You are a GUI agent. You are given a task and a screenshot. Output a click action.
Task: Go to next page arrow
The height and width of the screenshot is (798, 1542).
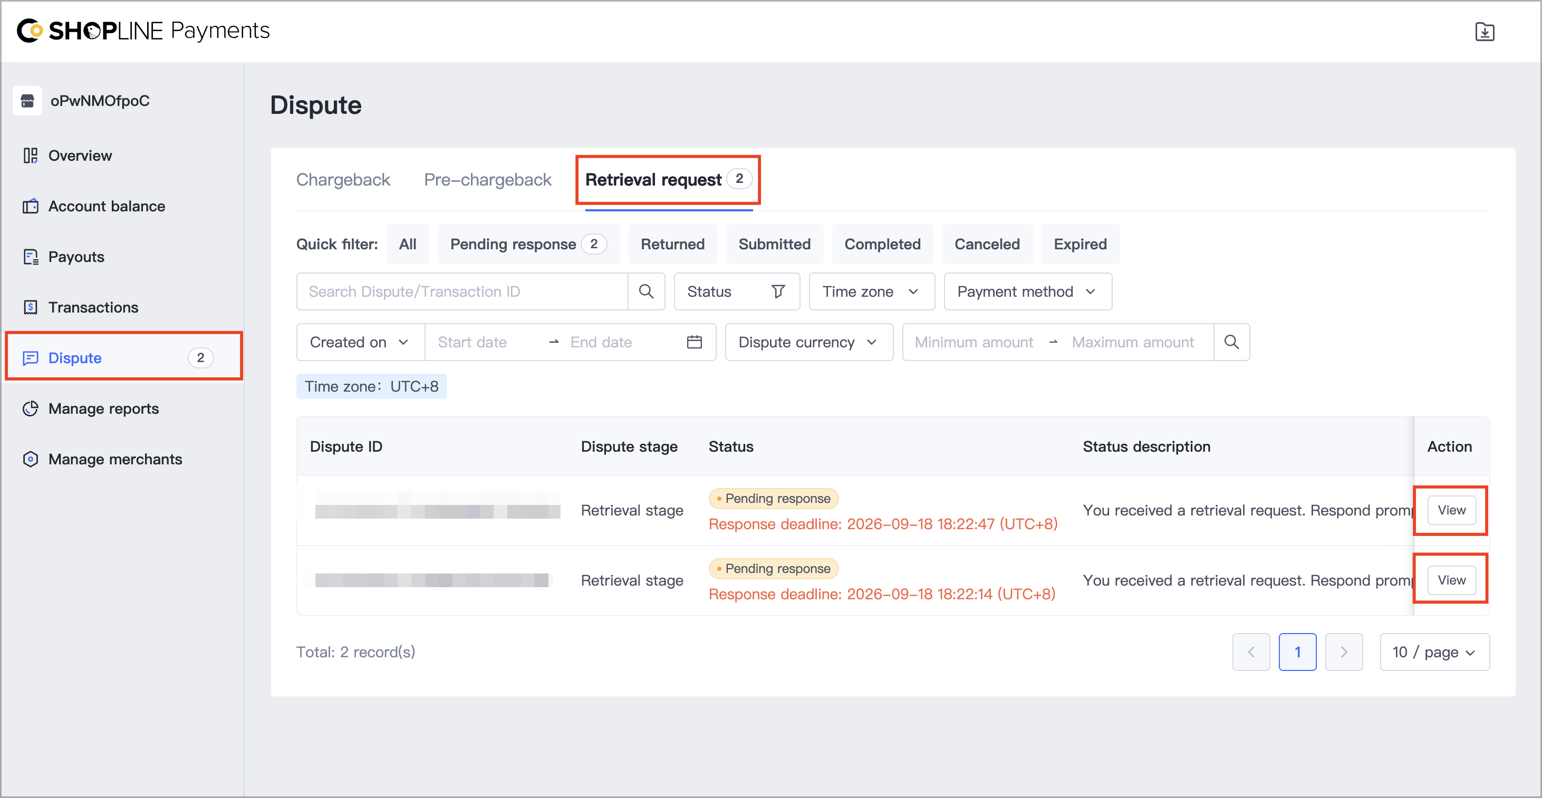click(x=1343, y=652)
